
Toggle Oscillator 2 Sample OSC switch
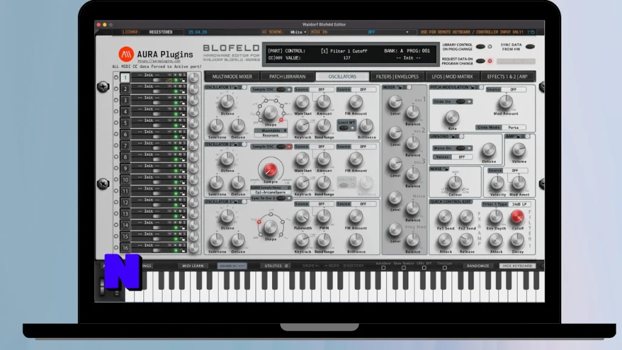(281, 147)
